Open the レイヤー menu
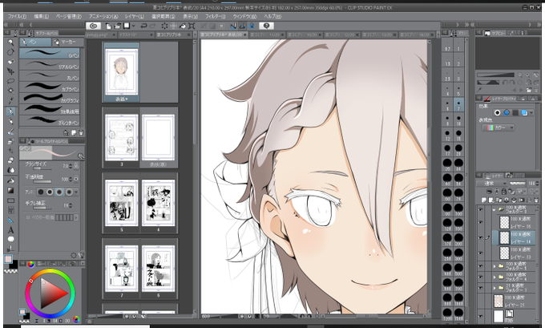The image size is (545, 328). click(x=134, y=16)
